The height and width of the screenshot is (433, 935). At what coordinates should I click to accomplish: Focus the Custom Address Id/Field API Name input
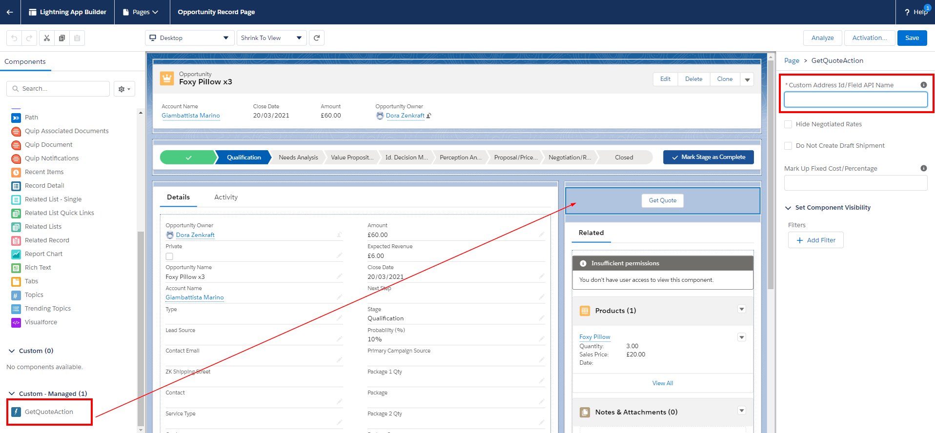click(855, 100)
